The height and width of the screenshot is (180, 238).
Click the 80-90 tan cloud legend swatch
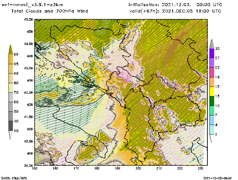click(11, 78)
